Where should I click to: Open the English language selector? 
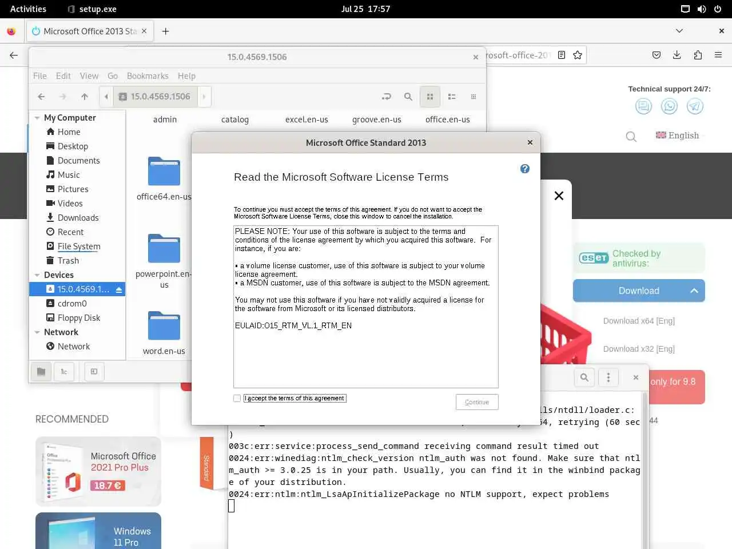678,136
